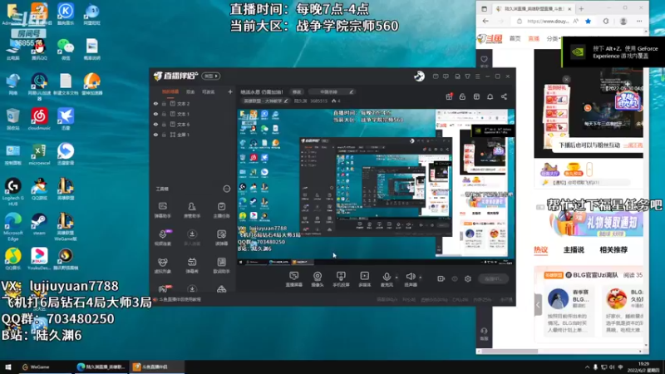This screenshot has width=665, height=374.
Task: Add 多媒体 media source
Action: [364, 279]
